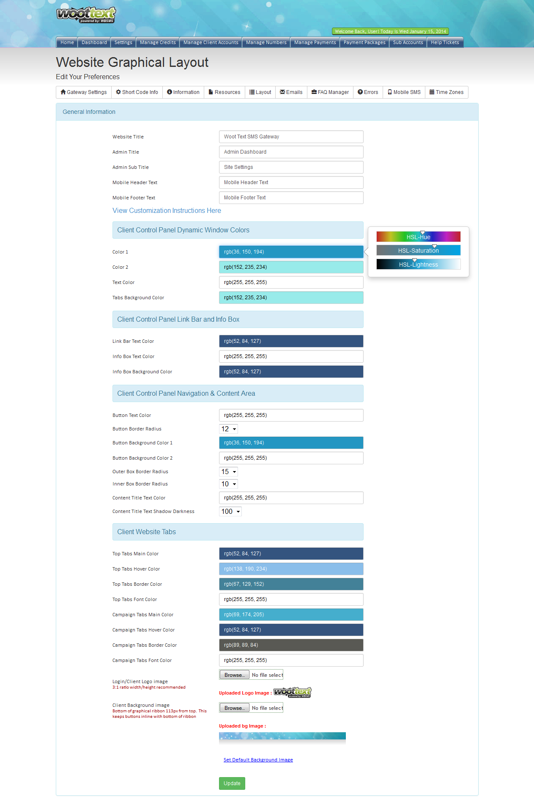Screen dimensions: 534x808
Task: Click the WootText logo in header
Action: (86, 15)
